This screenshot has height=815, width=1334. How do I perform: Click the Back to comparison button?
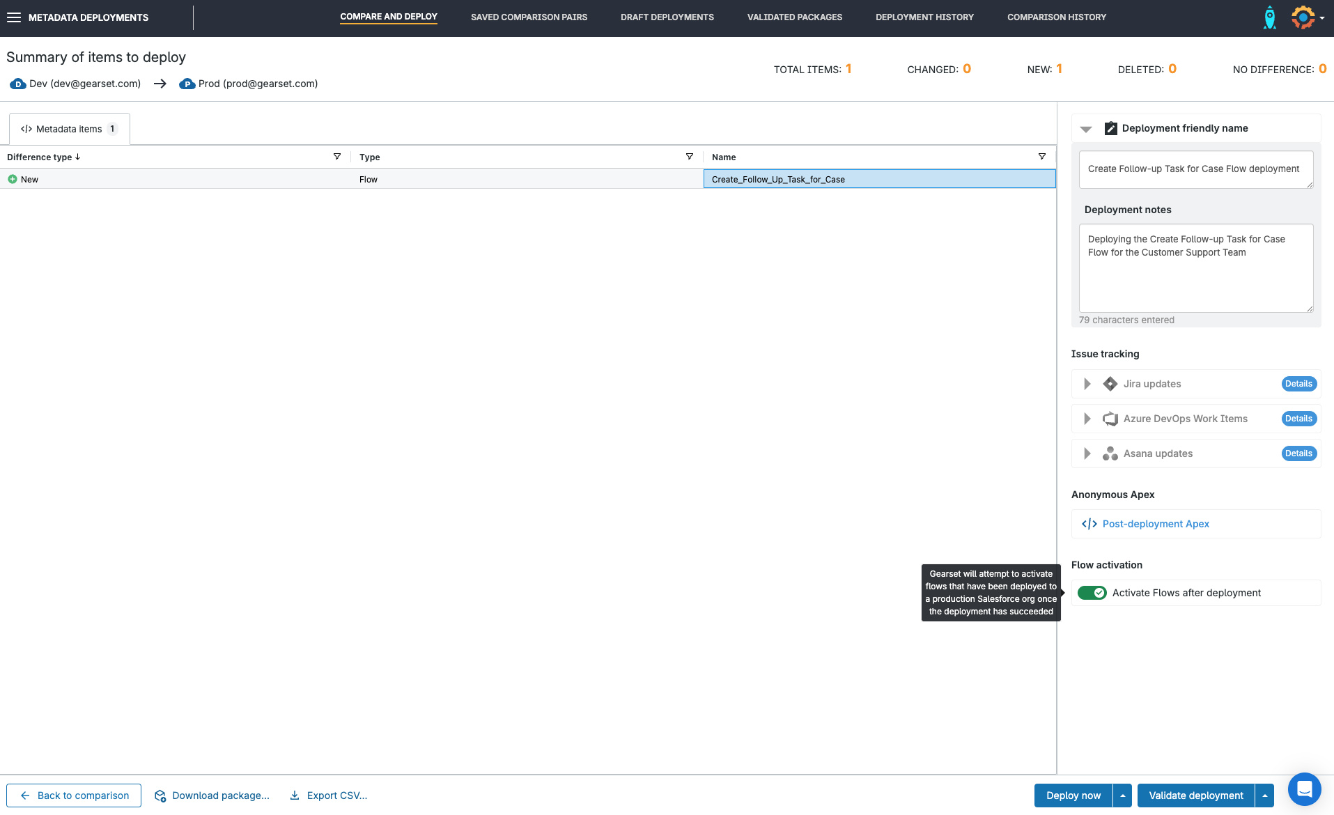click(x=74, y=795)
